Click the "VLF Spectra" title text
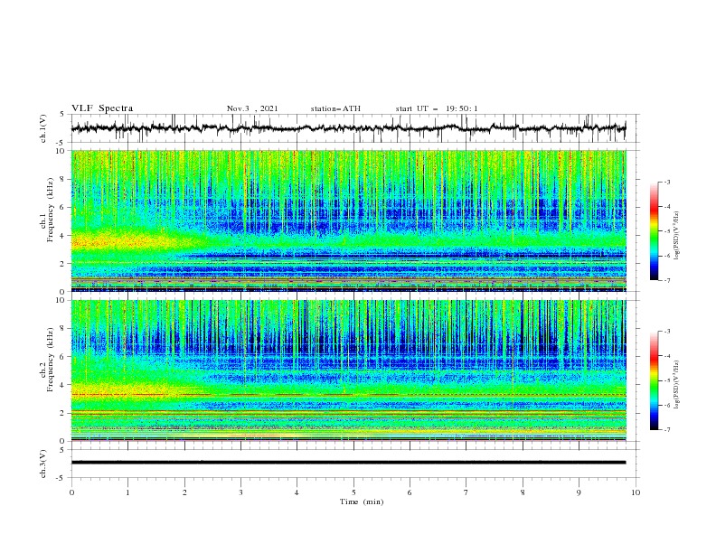 tap(102, 108)
